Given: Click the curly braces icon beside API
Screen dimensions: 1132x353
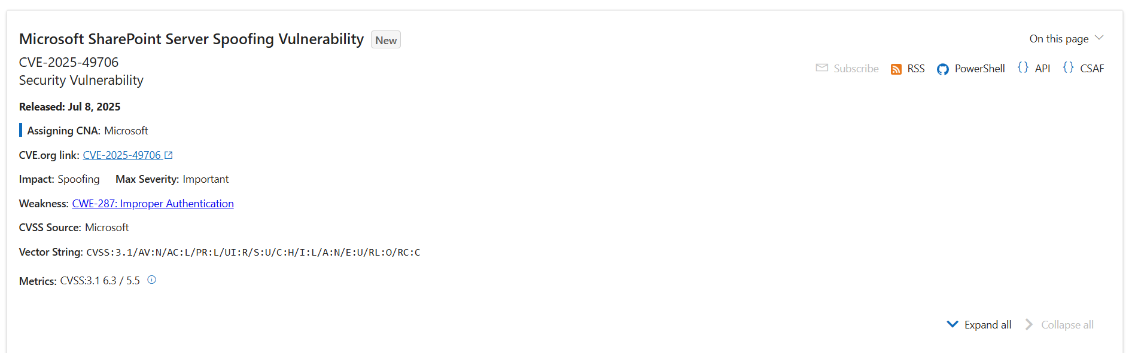Looking at the screenshot, I should point(1023,67).
